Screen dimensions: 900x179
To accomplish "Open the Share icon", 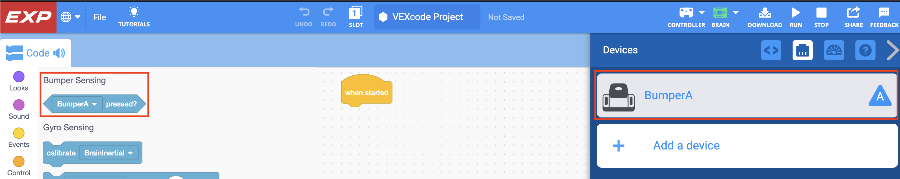I will 853,13.
